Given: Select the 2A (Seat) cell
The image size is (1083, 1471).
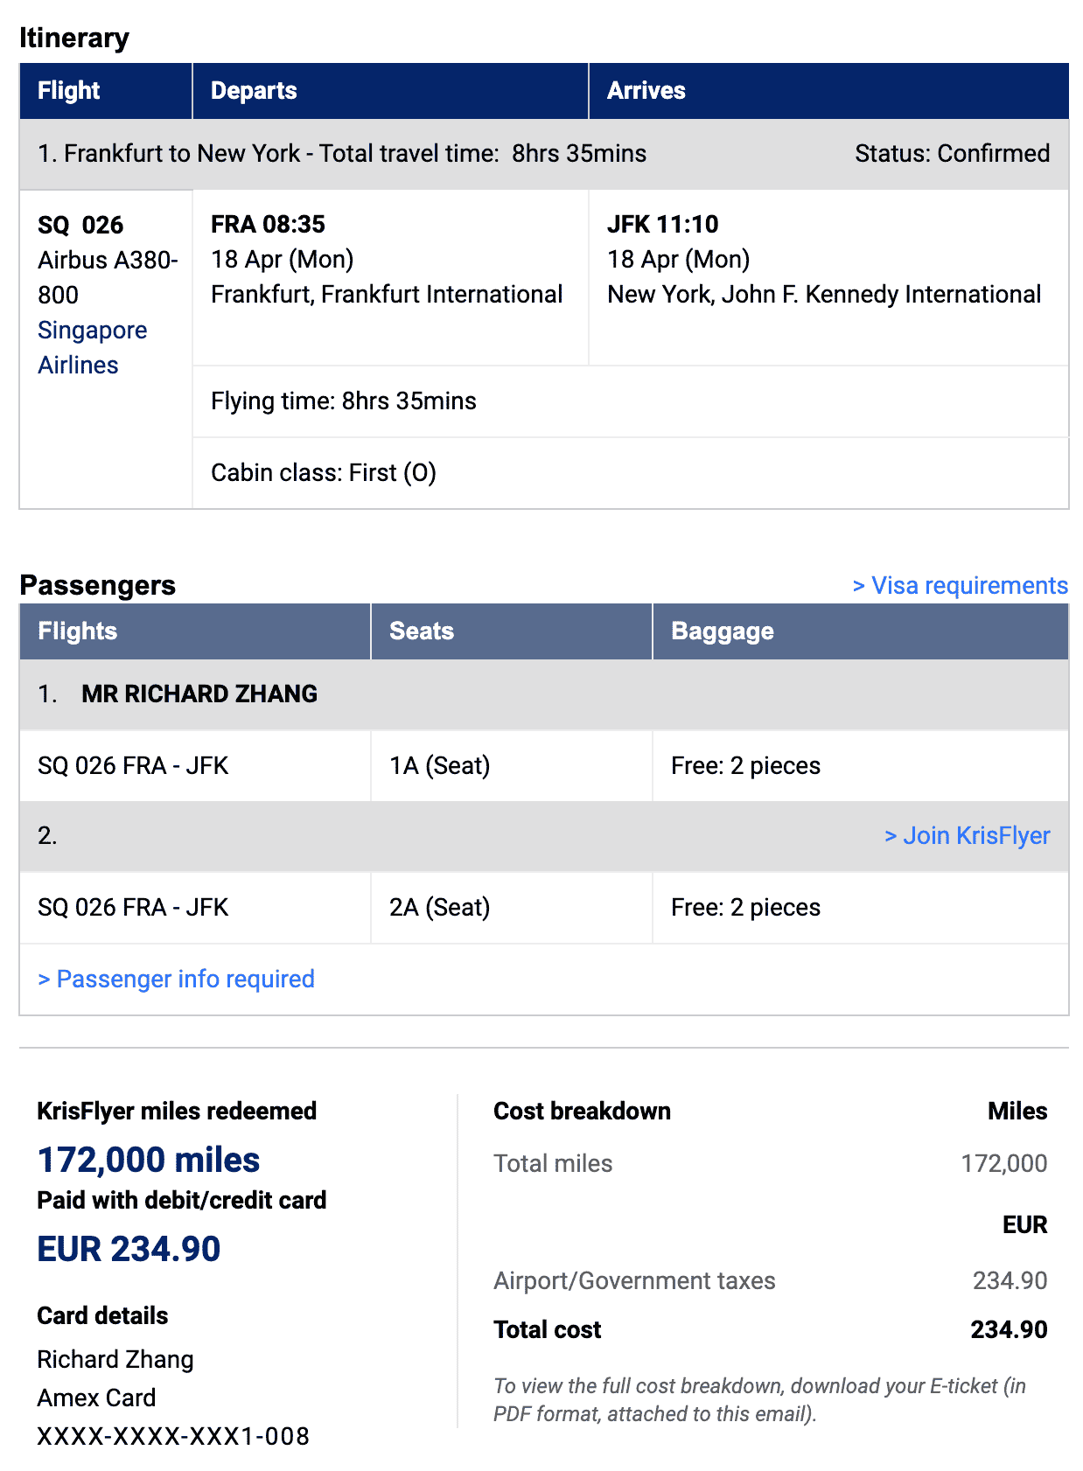Looking at the screenshot, I should [439, 907].
